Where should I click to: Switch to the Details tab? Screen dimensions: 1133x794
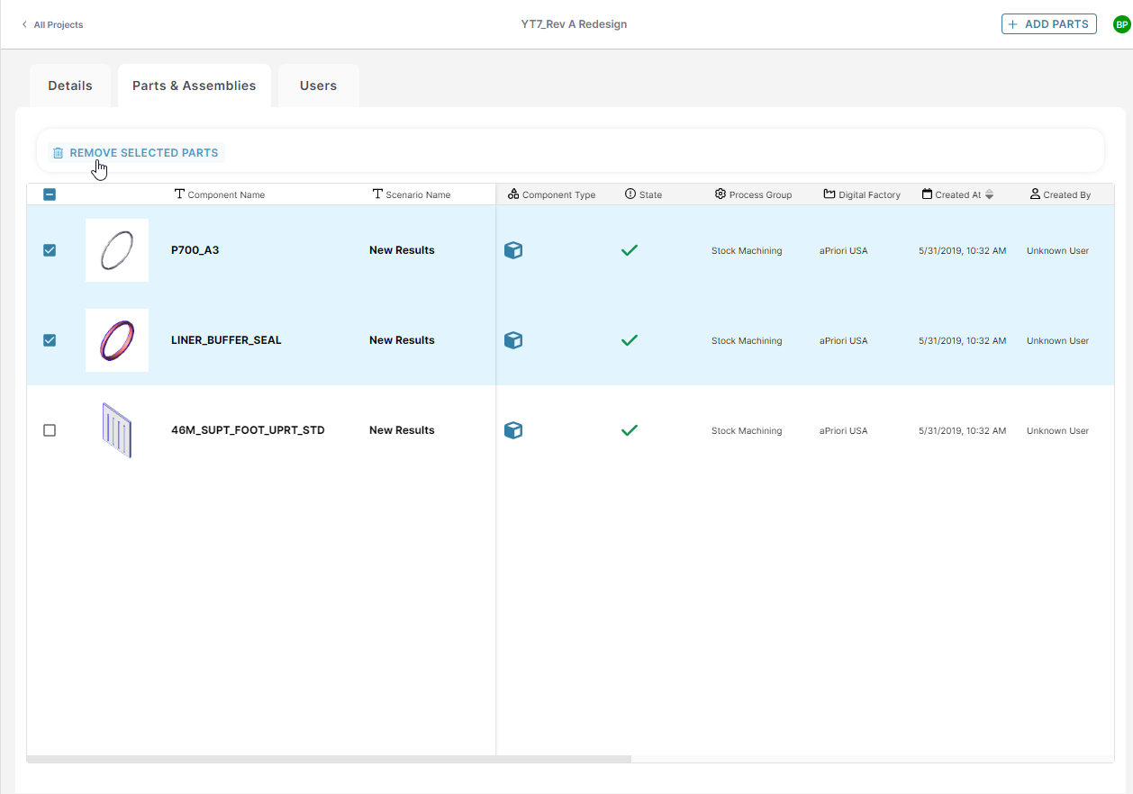(x=70, y=86)
